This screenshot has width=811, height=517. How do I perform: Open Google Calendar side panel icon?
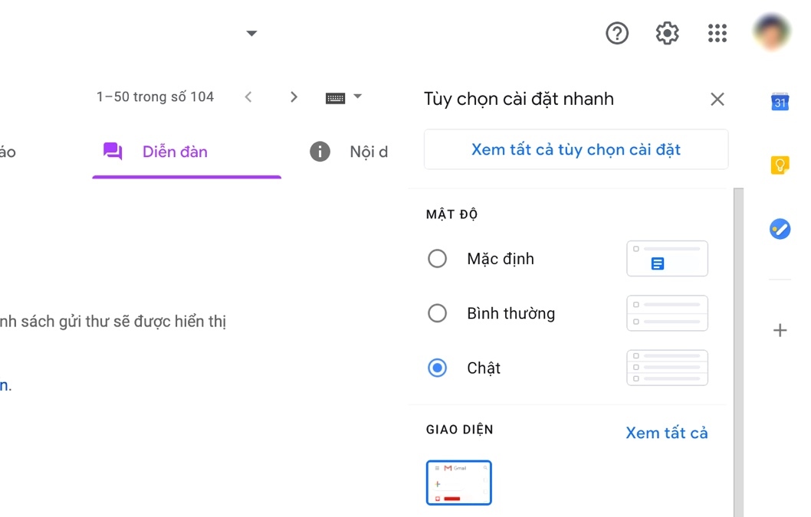780,101
